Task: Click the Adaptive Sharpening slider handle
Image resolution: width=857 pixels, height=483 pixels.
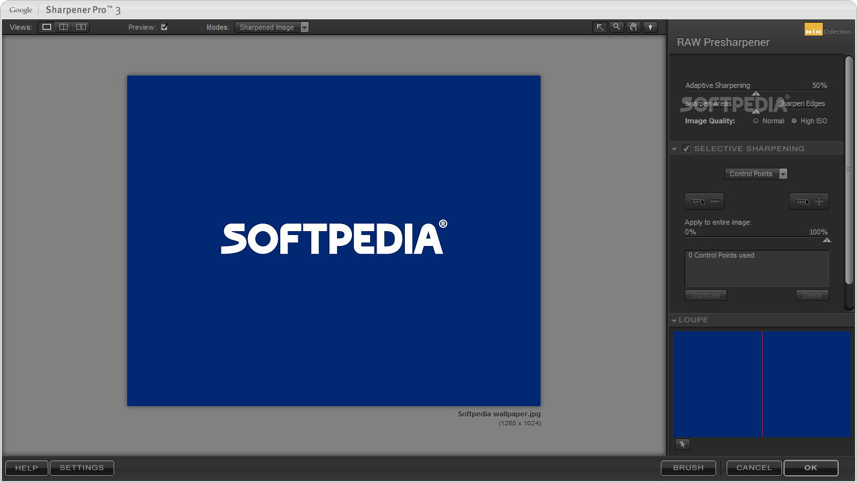Action: click(756, 94)
